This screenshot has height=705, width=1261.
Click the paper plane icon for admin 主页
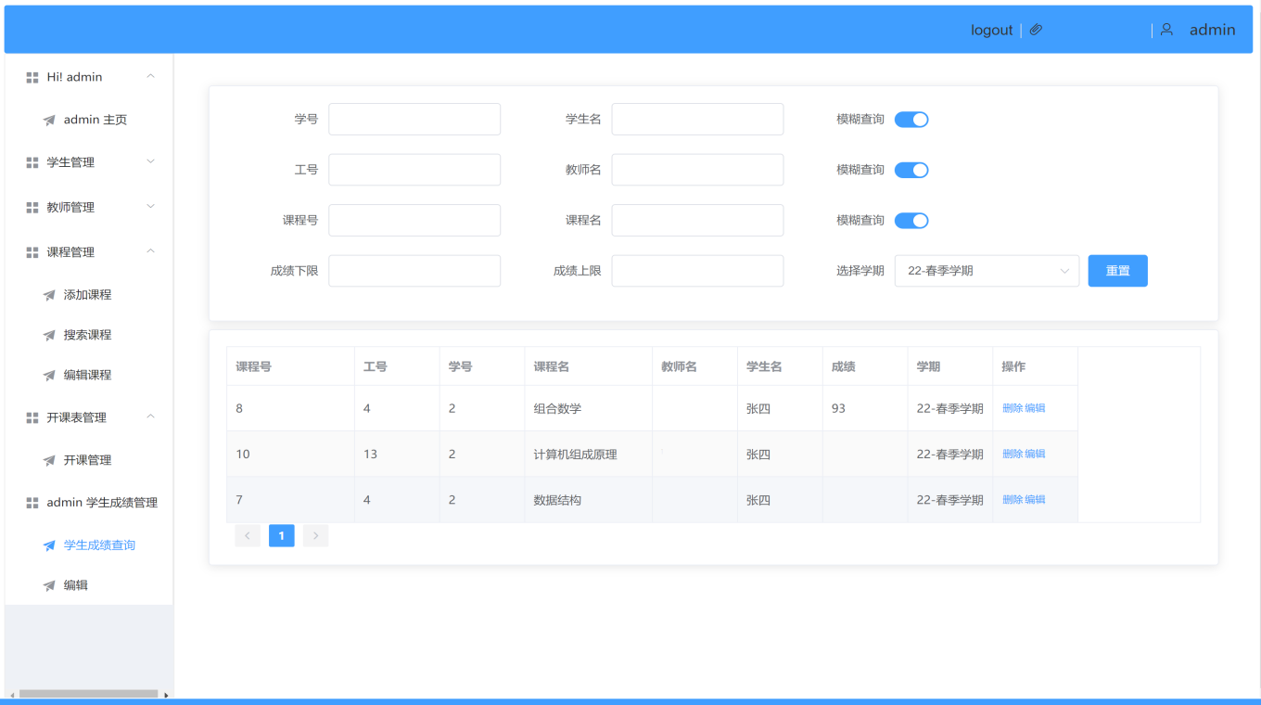49,120
